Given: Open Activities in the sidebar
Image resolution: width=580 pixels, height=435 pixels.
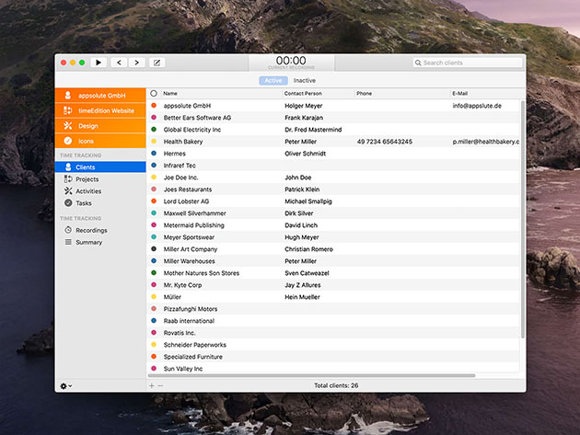Looking at the screenshot, I should tap(100, 191).
